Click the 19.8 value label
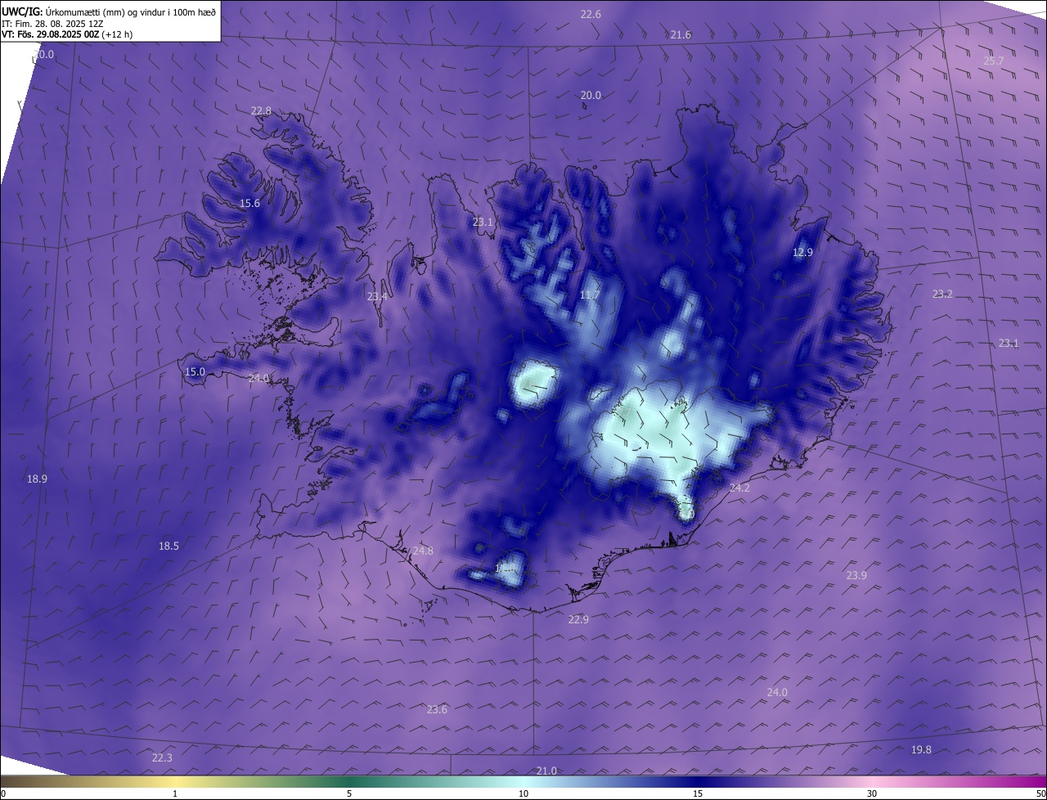The width and height of the screenshot is (1047, 800). click(921, 750)
